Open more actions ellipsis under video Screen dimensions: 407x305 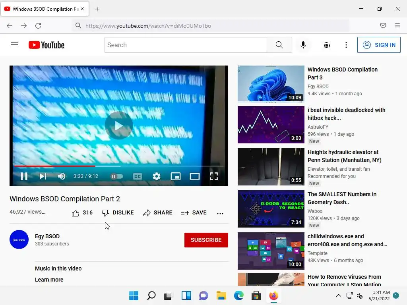(x=220, y=213)
